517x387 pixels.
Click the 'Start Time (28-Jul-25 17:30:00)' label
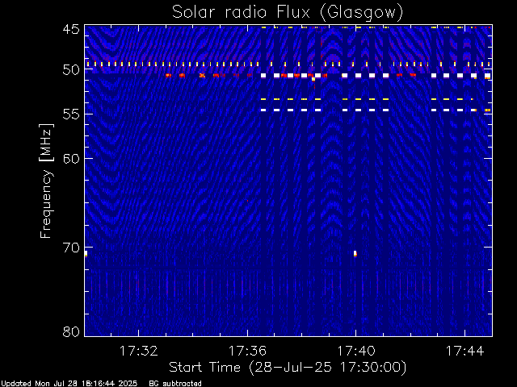tap(288, 368)
